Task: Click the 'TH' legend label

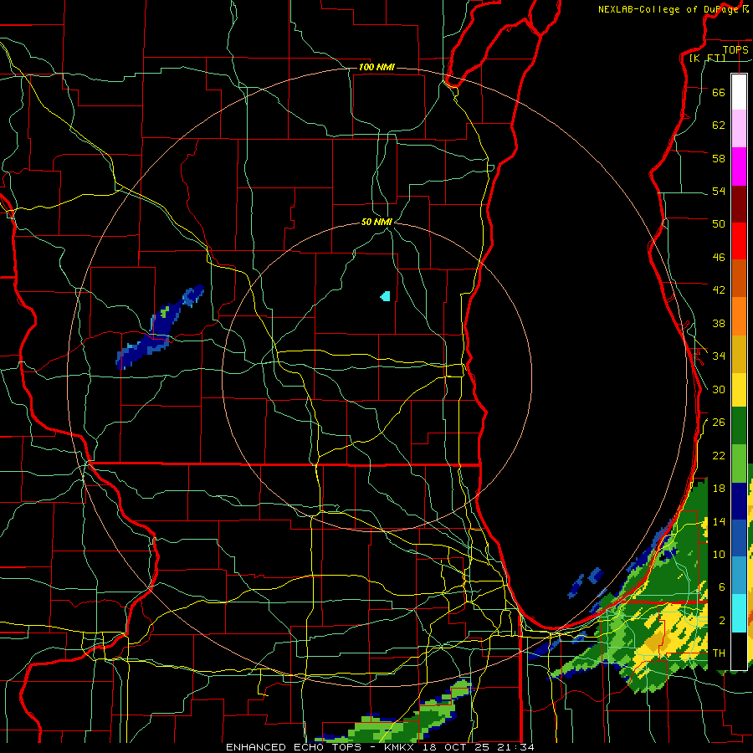Action: [719, 653]
